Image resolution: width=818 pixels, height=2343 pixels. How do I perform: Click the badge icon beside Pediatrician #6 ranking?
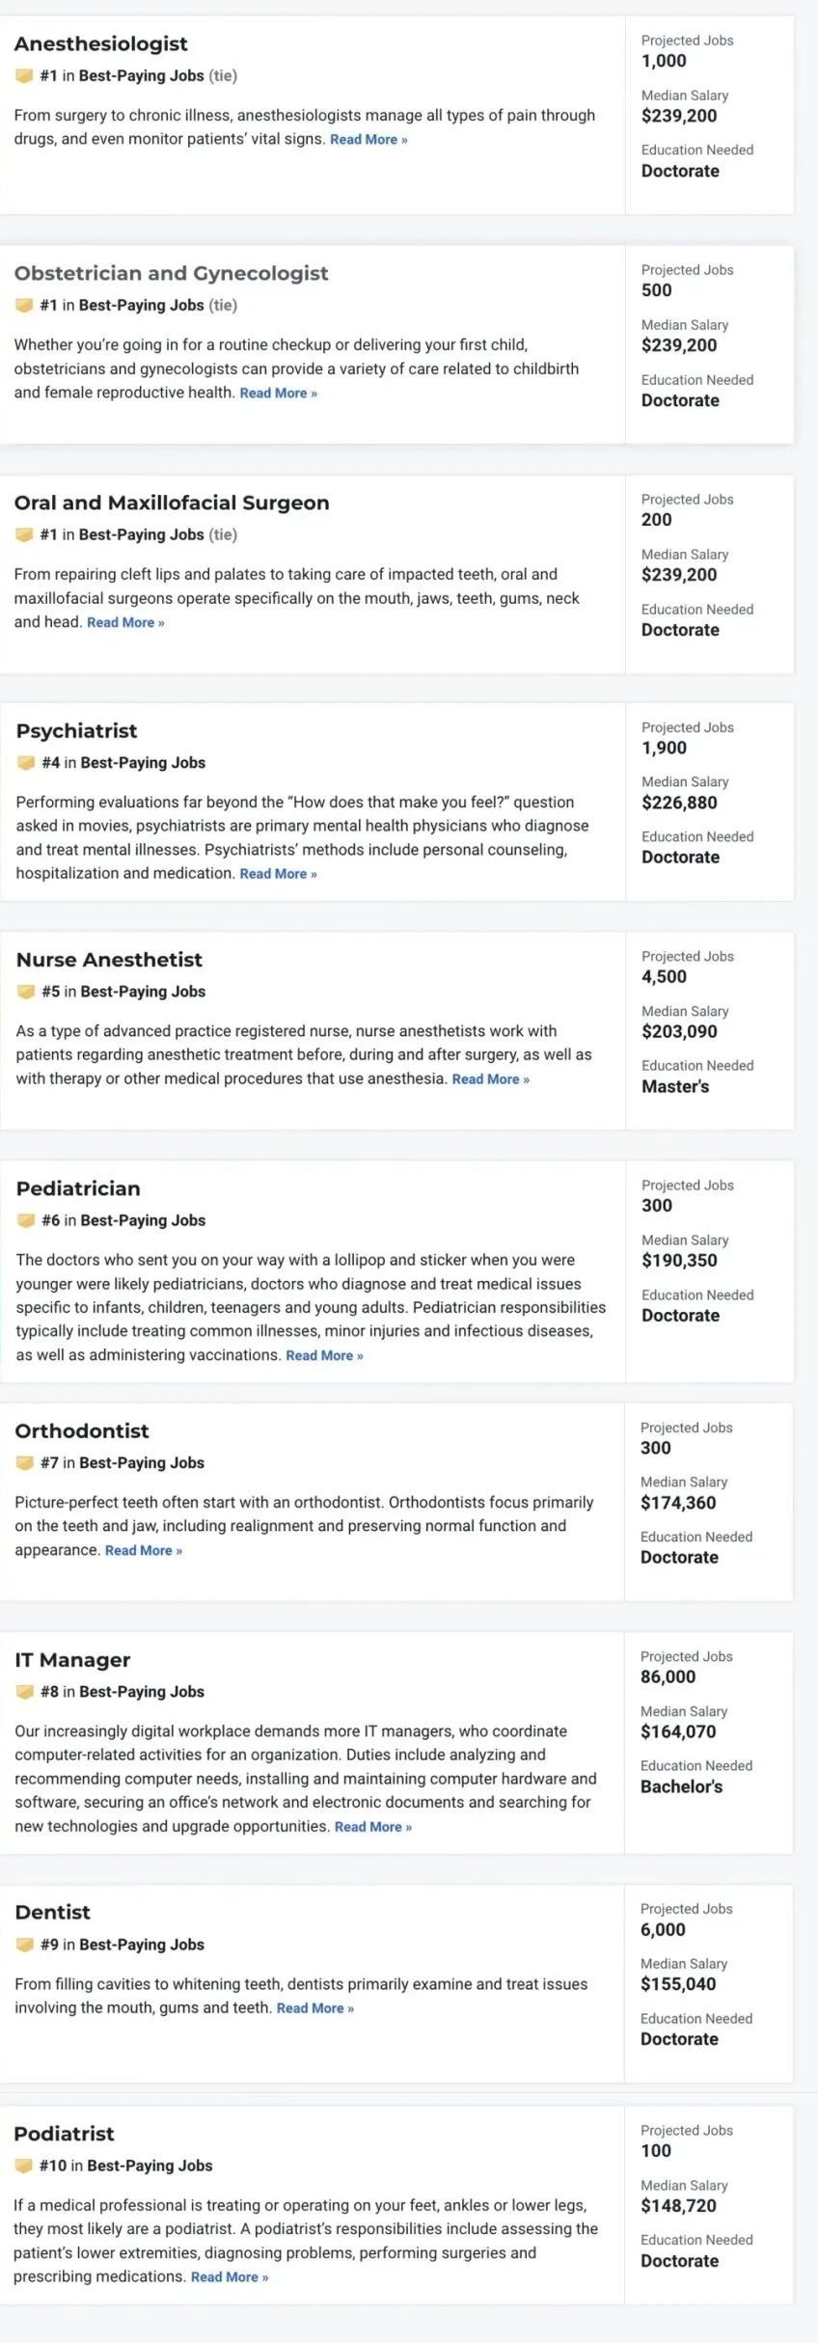point(26,1220)
